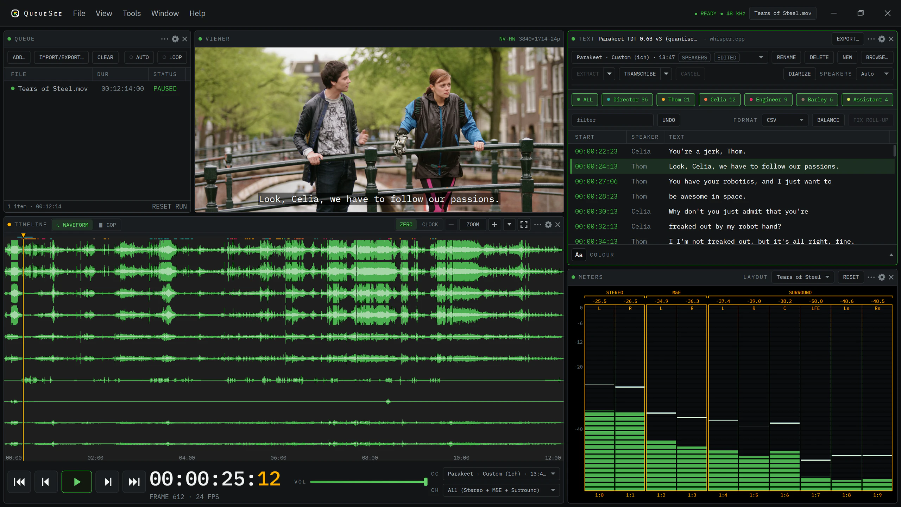901x507 pixels.
Task: Open Queue panel more options ellipsis
Action: pyautogui.click(x=165, y=39)
